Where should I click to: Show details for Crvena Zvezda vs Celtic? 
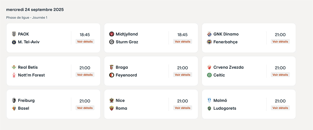point(280,75)
